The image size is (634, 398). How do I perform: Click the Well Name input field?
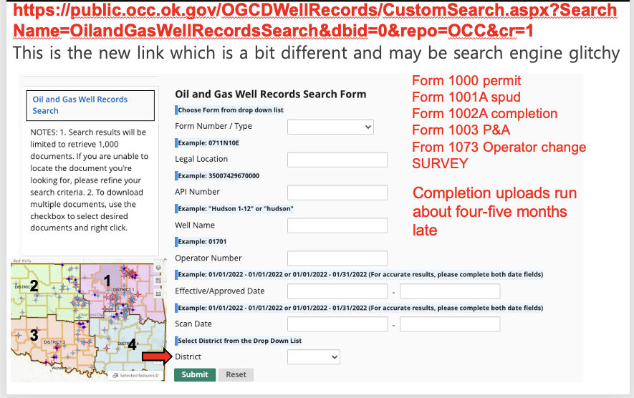(x=337, y=225)
